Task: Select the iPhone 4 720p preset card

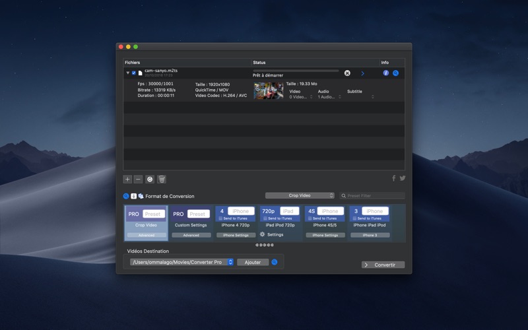Action: (236, 223)
